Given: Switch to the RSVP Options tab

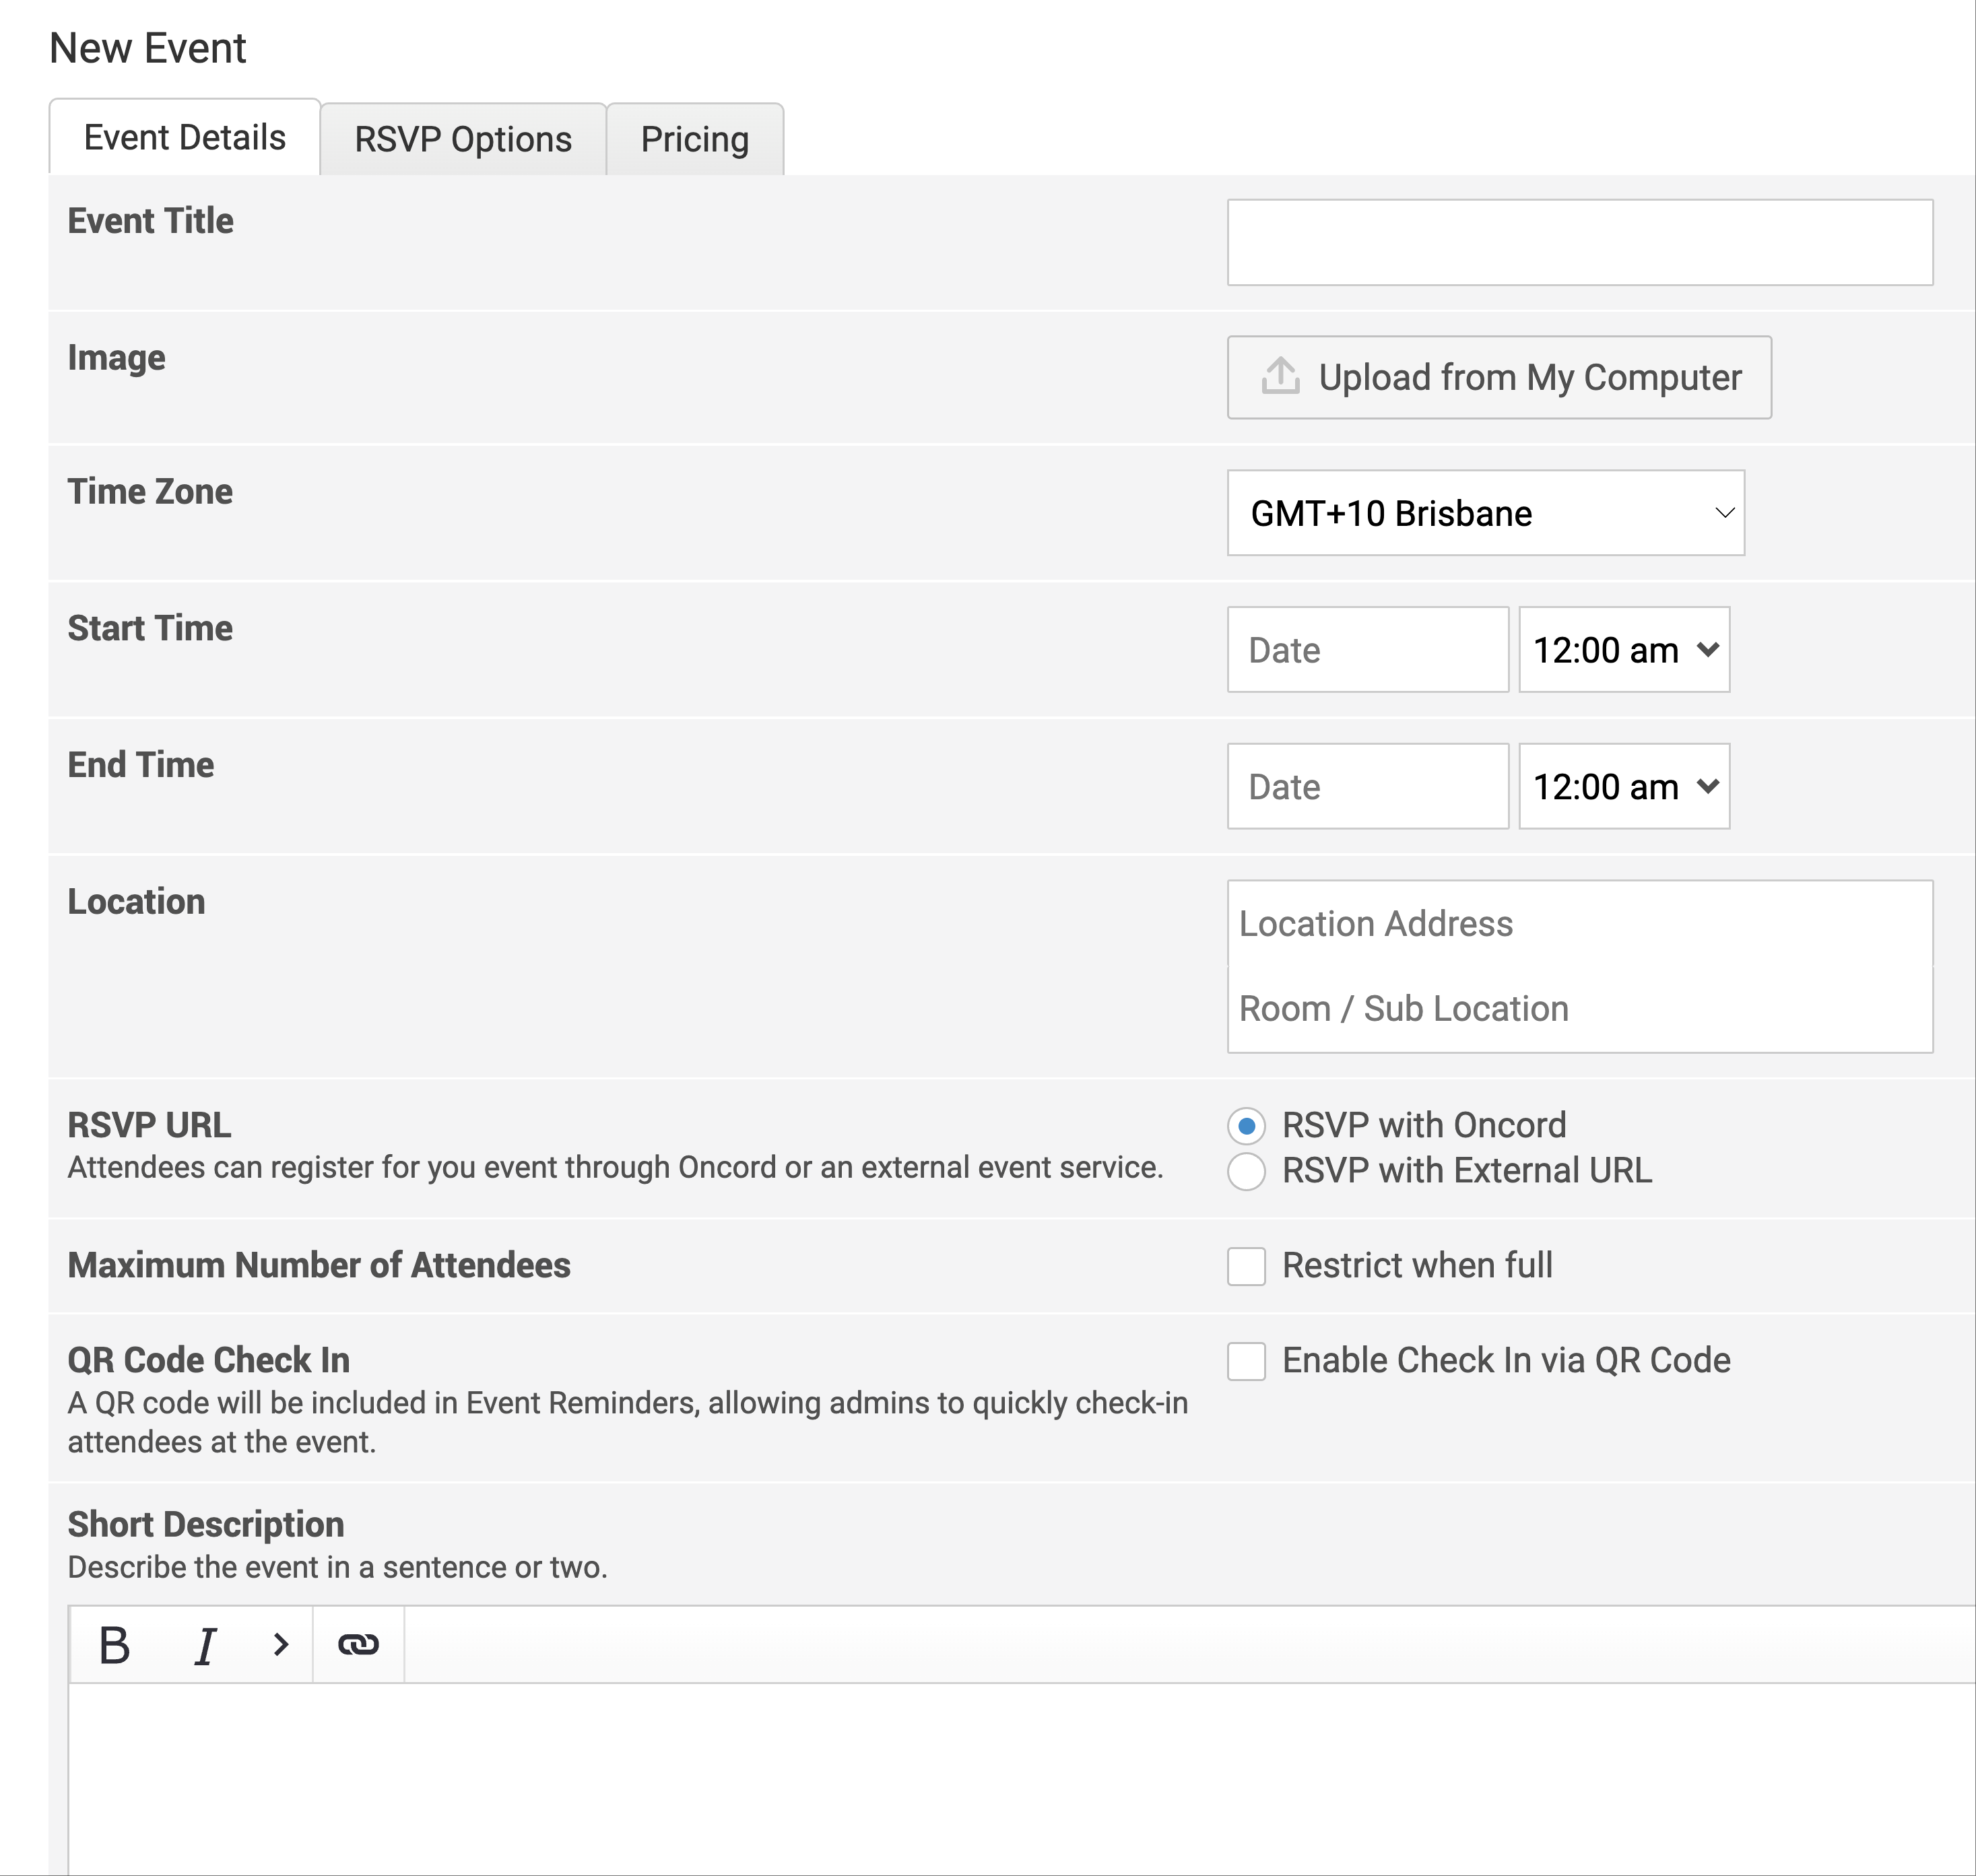Looking at the screenshot, I should click(x=463, y=140).
